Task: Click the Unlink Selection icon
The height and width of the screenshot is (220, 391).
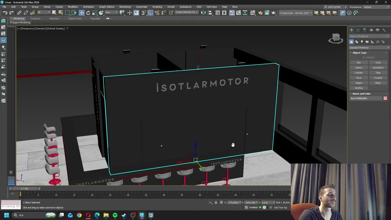Action: pyautogui.click(x=26, y=13)
